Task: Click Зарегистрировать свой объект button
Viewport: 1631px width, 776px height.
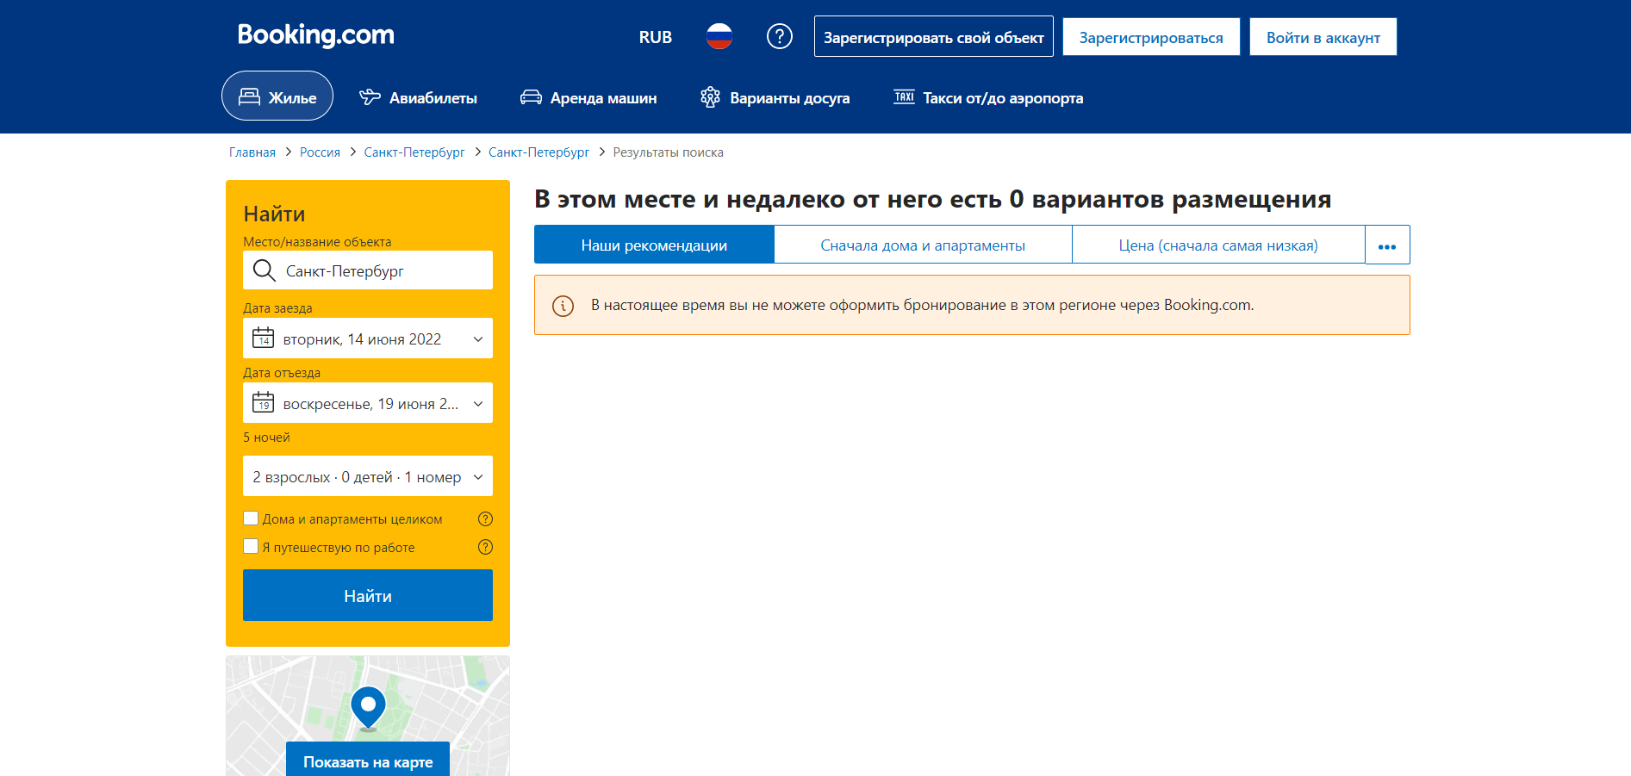Action: (934, 37)
